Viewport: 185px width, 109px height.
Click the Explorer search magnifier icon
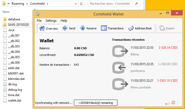tap(136, 4)
